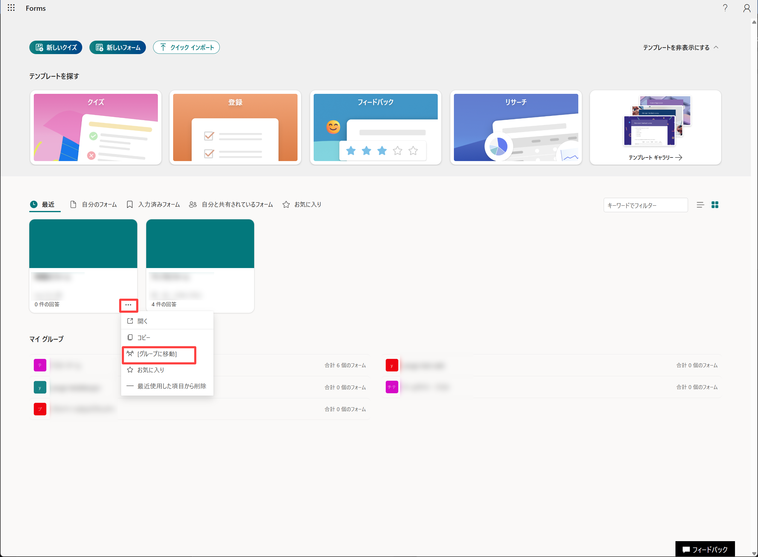Click the teal y group avatar icon
The image size is (758, 557).
point(40,387)
